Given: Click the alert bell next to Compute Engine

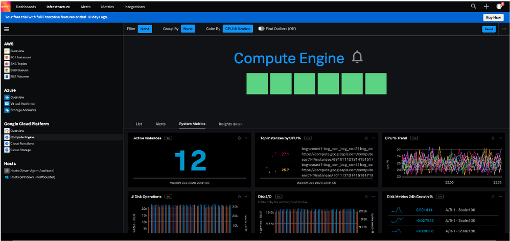Looking at the screenshot, I should coord(357,57).
